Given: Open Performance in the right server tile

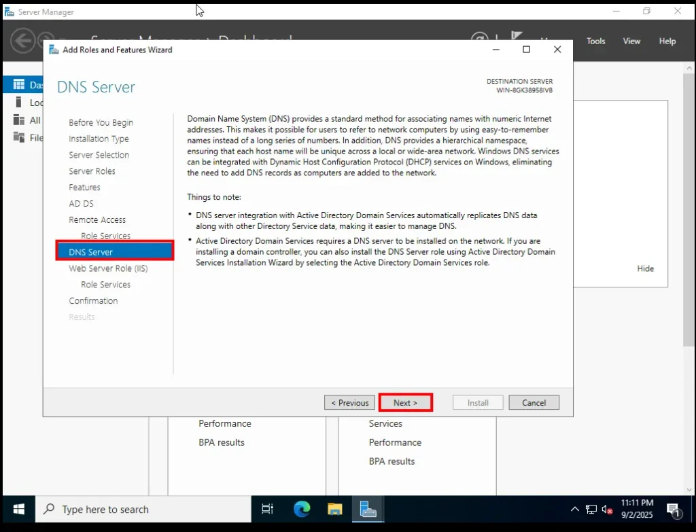Looking at the screenshot, I should coord(395,442).
